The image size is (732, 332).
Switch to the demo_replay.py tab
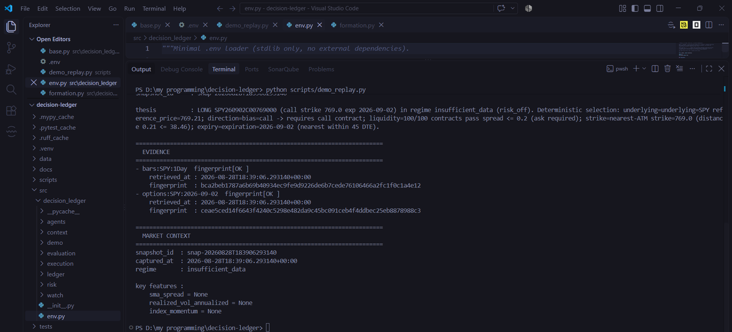click(x=248, y=25)
